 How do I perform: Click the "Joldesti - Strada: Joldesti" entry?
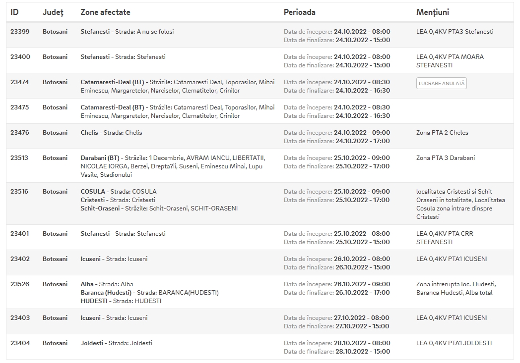pos(116,343)
